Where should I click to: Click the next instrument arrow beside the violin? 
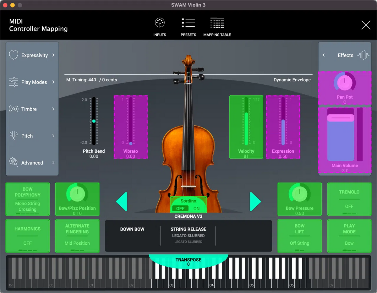[255, 201]
